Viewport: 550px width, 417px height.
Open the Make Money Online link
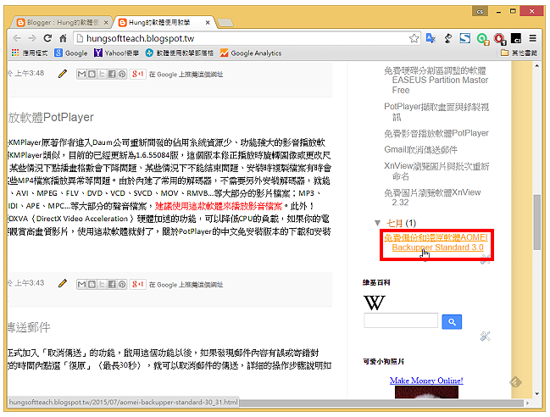[426, 381]
